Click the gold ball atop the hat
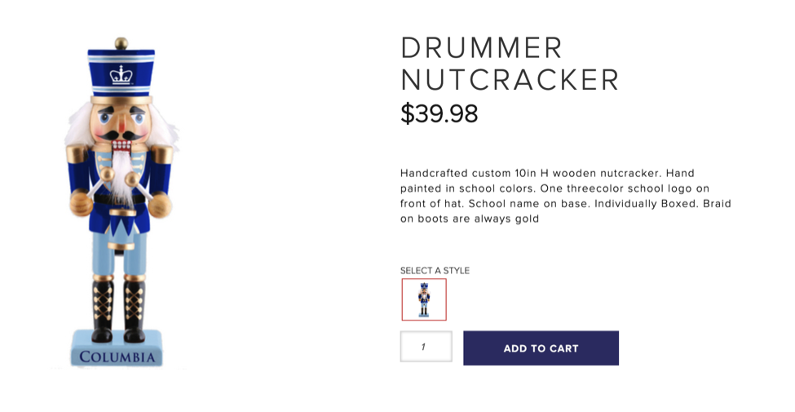The width and height of the screenshot is (795, 412). click(121, 42)
